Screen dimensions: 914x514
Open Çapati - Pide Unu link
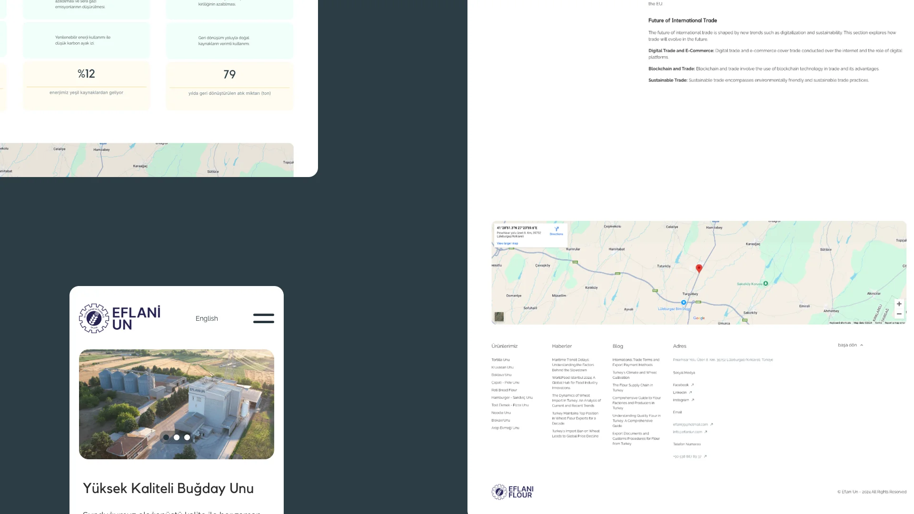(x=505, y=383)
